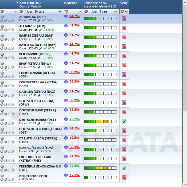
Task: Open '1 Jour , 5 bars' dropdown
Action: 116,11
